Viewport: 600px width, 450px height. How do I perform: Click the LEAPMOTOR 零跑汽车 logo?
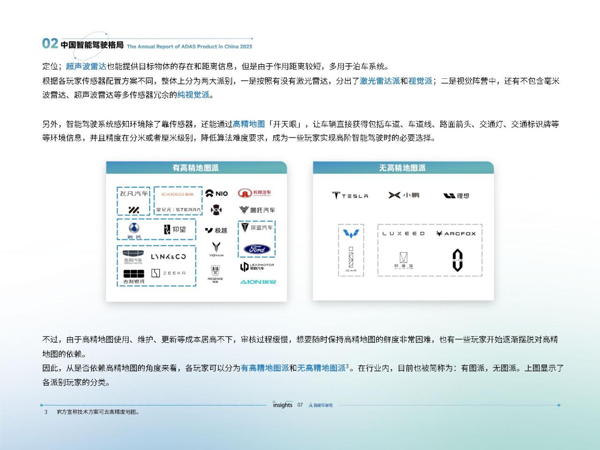point(257,267)
